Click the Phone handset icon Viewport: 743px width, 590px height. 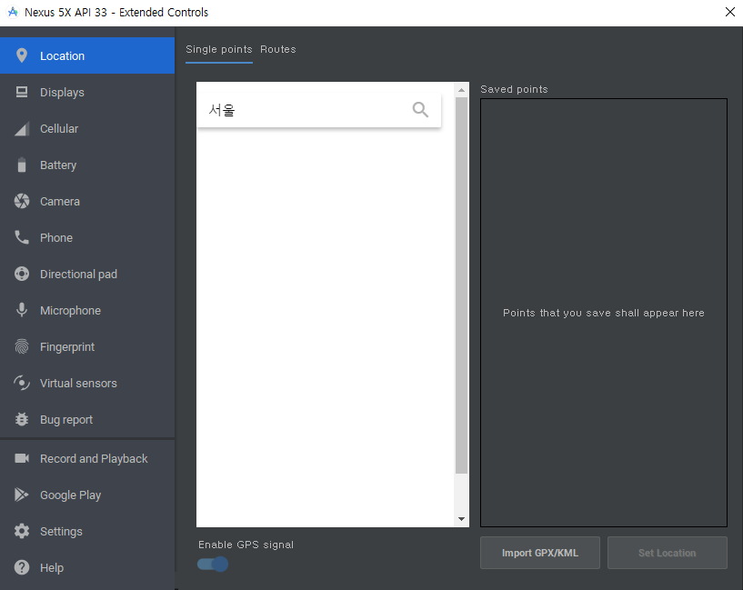(21, 237)
